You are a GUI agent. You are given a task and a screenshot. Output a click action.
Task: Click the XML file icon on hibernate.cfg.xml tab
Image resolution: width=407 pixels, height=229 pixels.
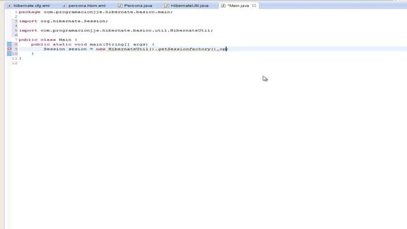tap(10, 6)
